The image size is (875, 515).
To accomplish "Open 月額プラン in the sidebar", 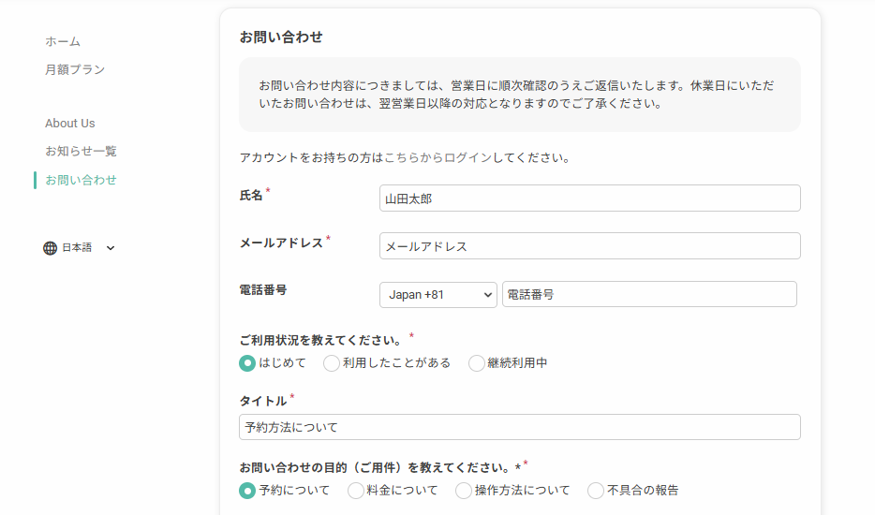I will pos(75,69).
